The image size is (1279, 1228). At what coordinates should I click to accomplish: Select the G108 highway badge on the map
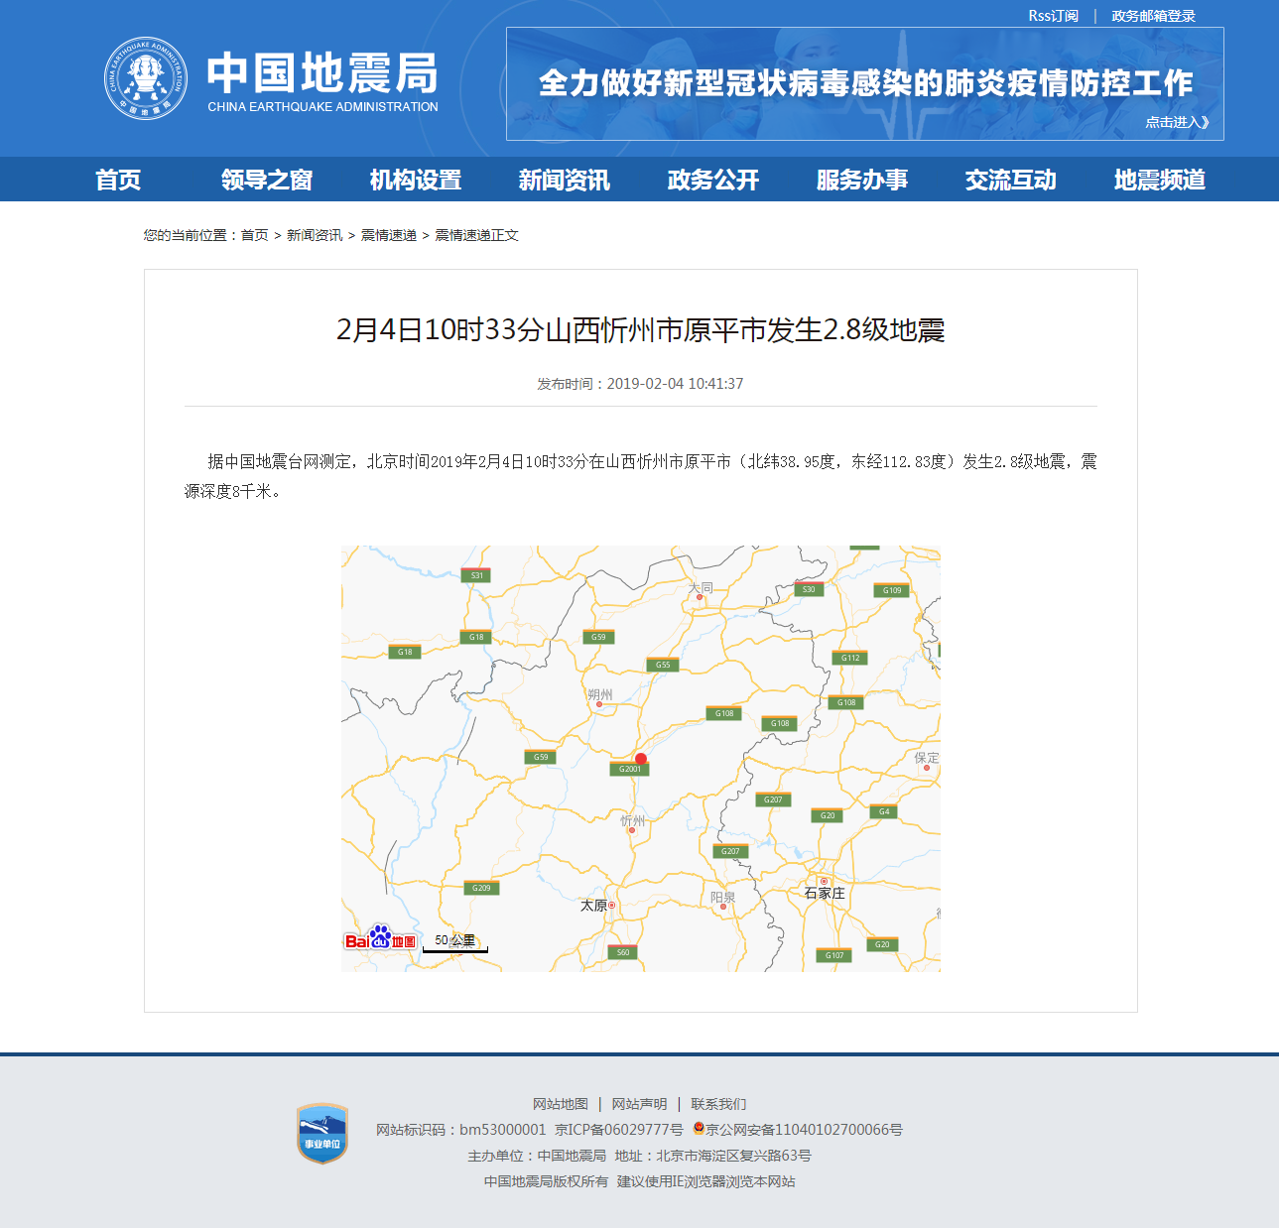point(723,712)
